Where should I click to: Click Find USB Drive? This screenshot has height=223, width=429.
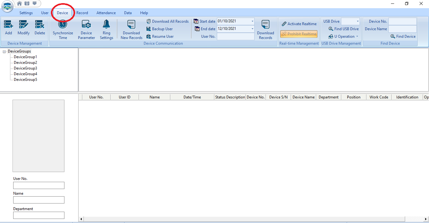(x=344, y=29)
